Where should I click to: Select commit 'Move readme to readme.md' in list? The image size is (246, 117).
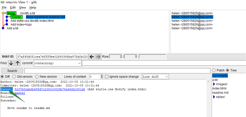click(46, 17)
